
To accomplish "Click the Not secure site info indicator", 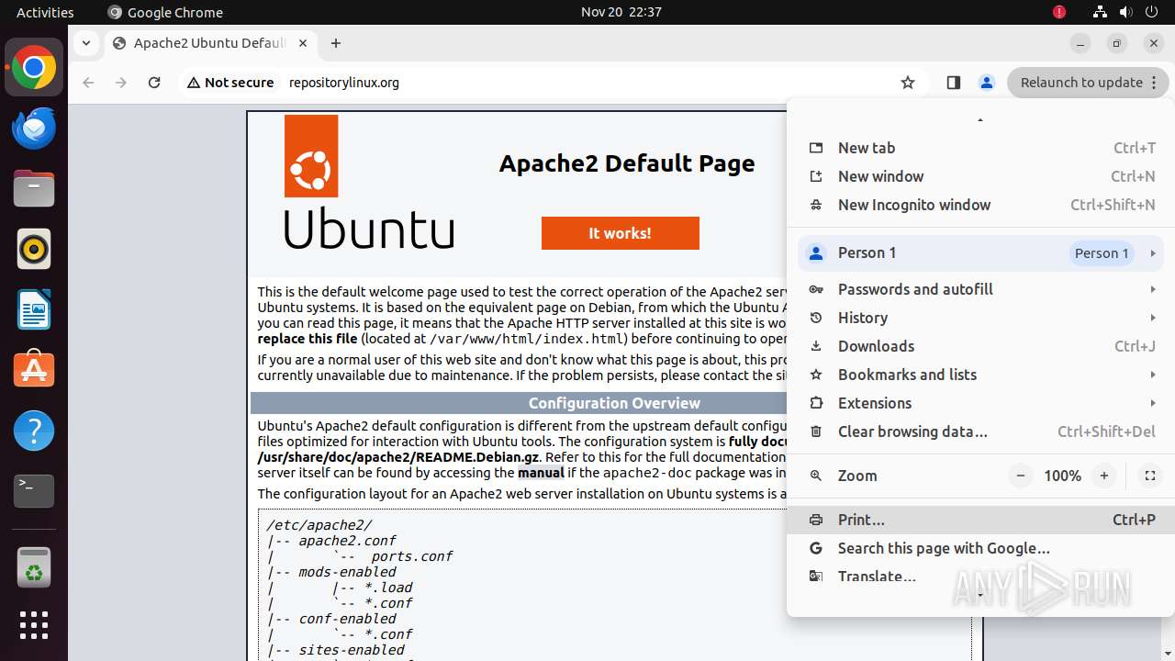I will pos(230,83).
